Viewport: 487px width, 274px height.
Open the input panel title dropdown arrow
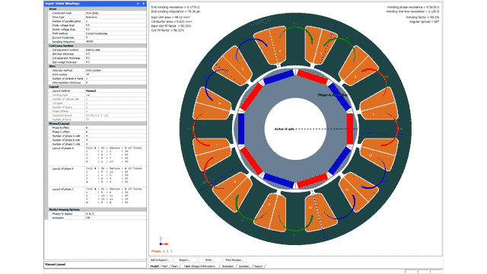(138, 4)
